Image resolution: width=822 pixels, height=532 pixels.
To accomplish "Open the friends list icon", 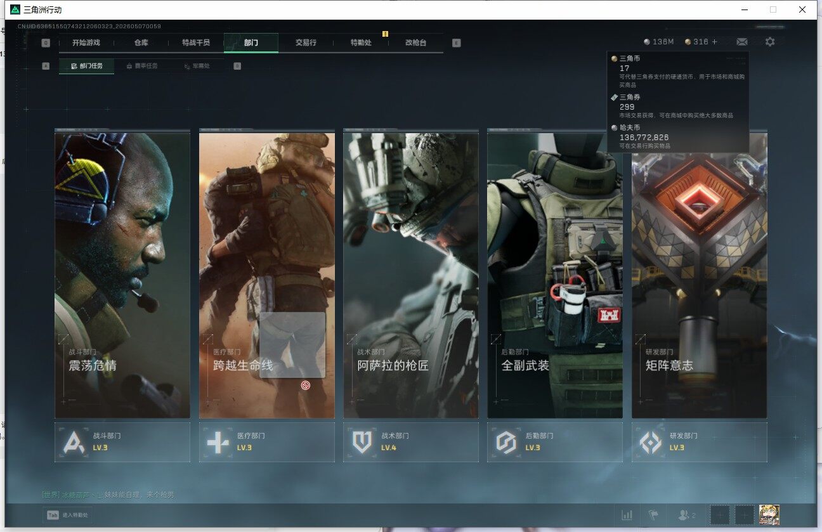I will pyautogui.click(x=687, y=515).
